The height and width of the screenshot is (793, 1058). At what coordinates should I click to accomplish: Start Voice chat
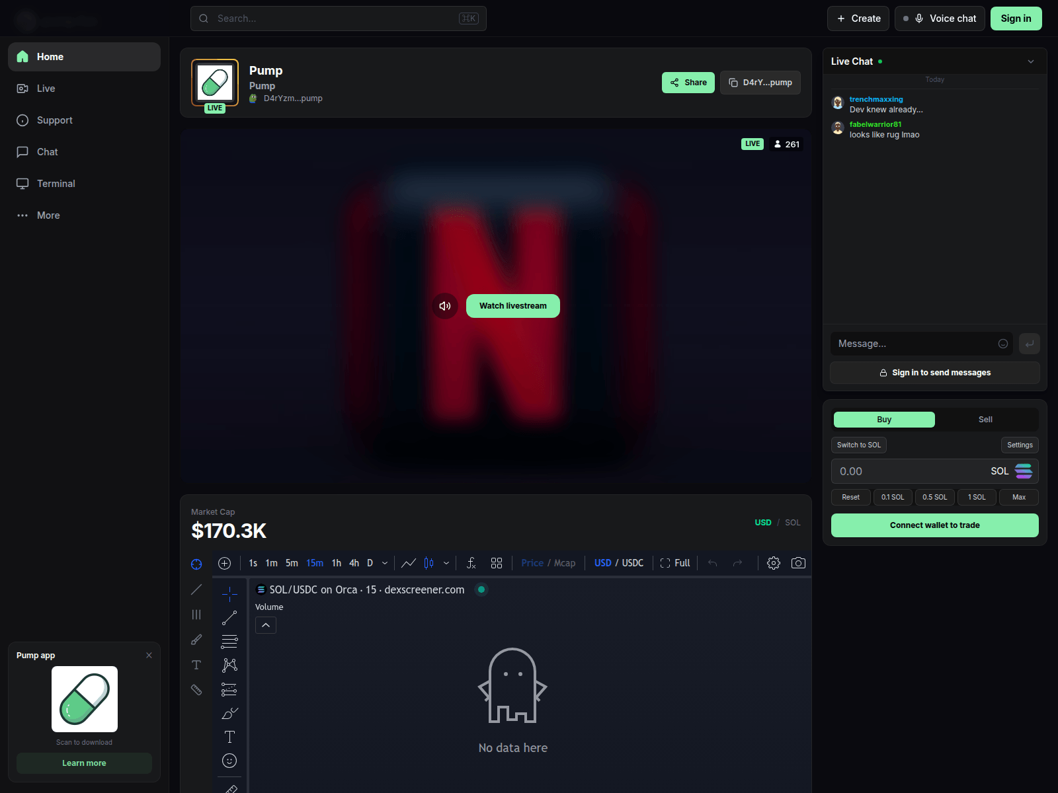pos(940,19)
